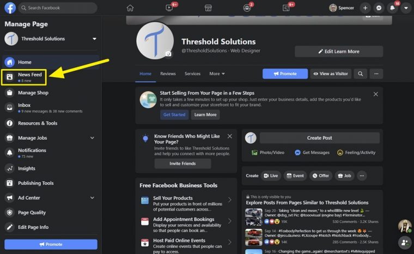The height and width of the screenshot is (254, 414).
Task: Click the Facebook logo icon
Action: 10,8
